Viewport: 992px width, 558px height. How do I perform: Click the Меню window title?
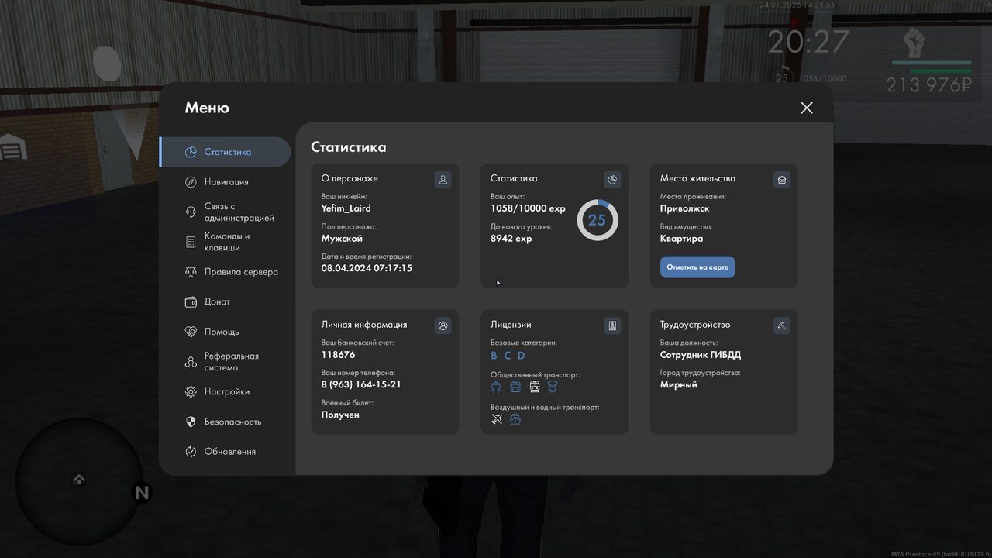(x=207, y=108)
